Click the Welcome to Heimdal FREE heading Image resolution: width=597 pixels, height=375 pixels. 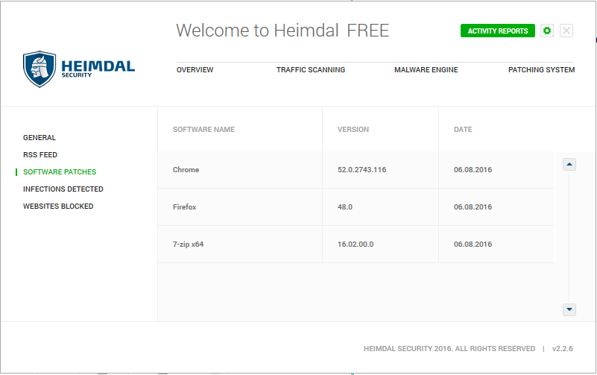point(282,31)
